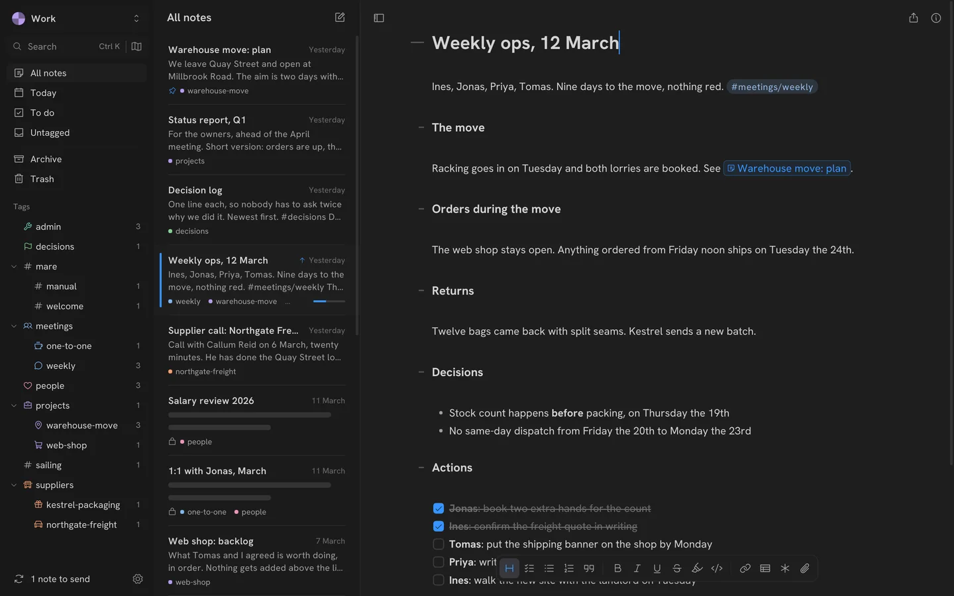Show note info icon
The image size is (954, 596).
[936, 18]
